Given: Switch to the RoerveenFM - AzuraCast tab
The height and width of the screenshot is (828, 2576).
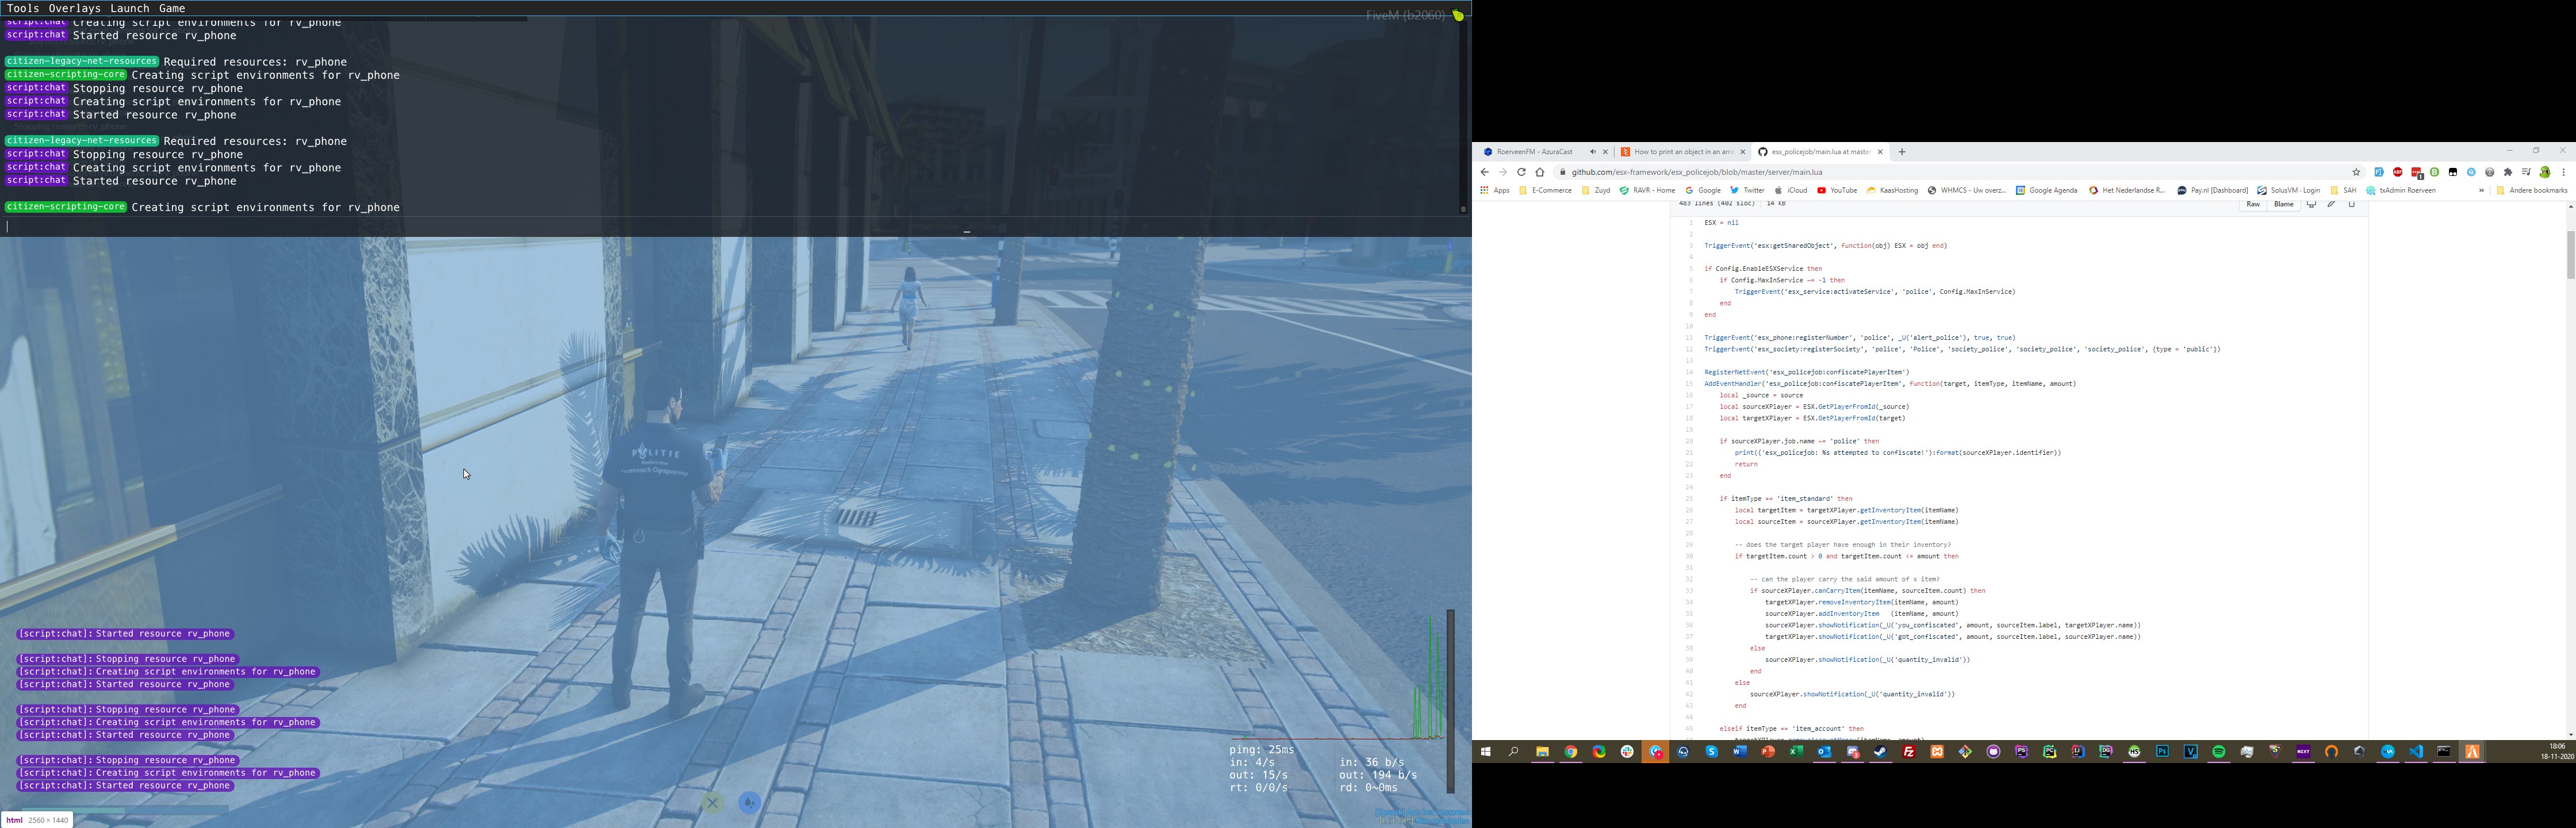Looking at the screenshot, I should click(1535, 152).
